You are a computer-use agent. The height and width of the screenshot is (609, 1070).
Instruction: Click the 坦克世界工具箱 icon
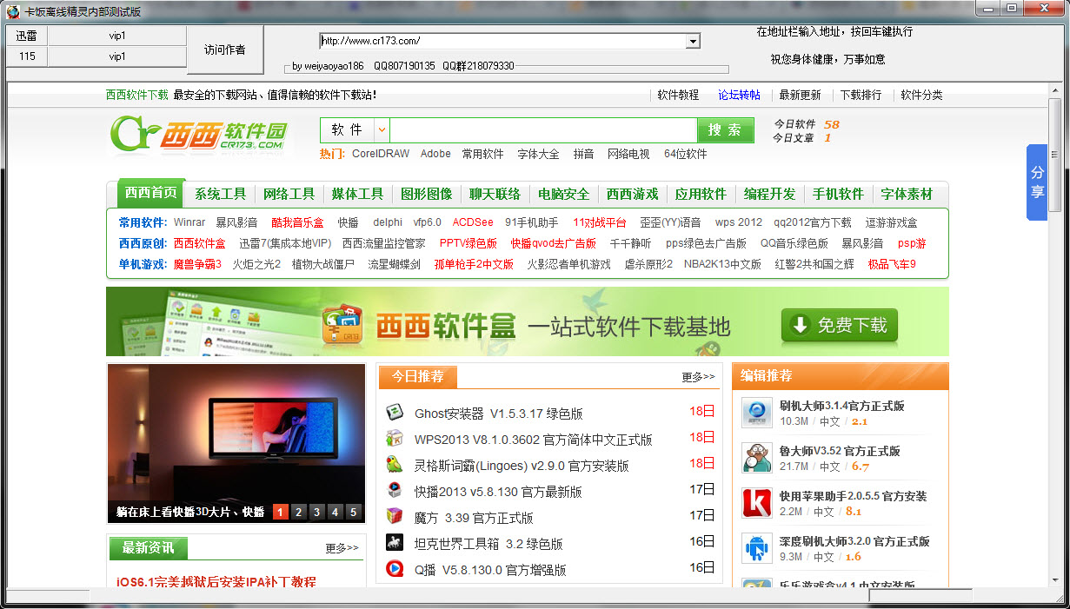tap(395, 542)
